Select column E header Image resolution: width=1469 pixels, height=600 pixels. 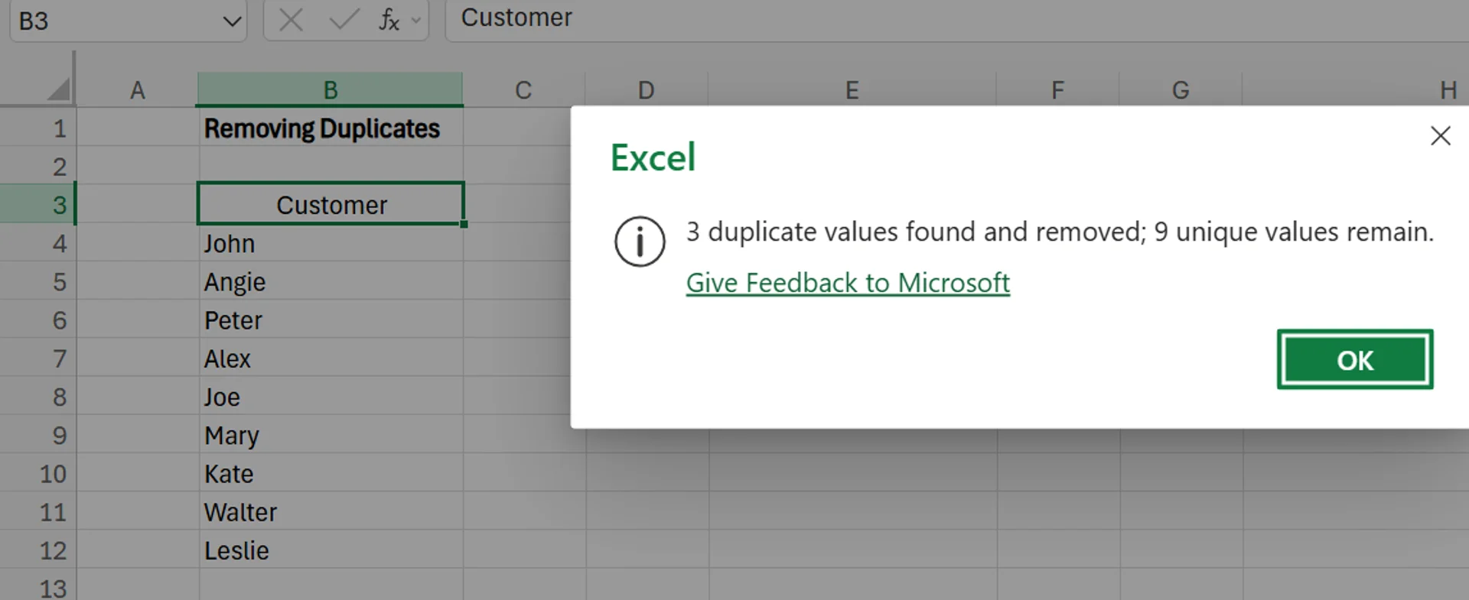852,90
